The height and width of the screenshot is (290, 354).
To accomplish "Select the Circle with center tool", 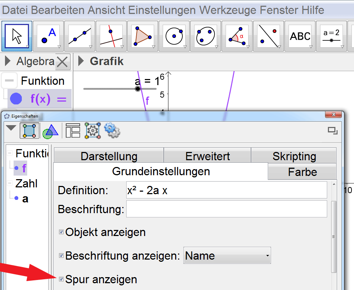I will (x=174, y=36).
